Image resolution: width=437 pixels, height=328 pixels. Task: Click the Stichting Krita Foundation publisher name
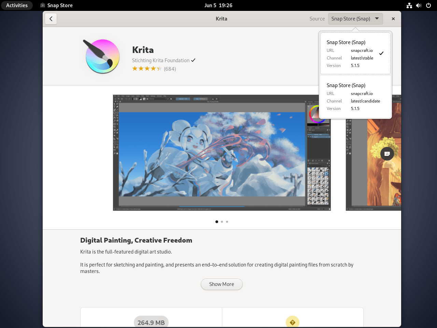point(161,60)
